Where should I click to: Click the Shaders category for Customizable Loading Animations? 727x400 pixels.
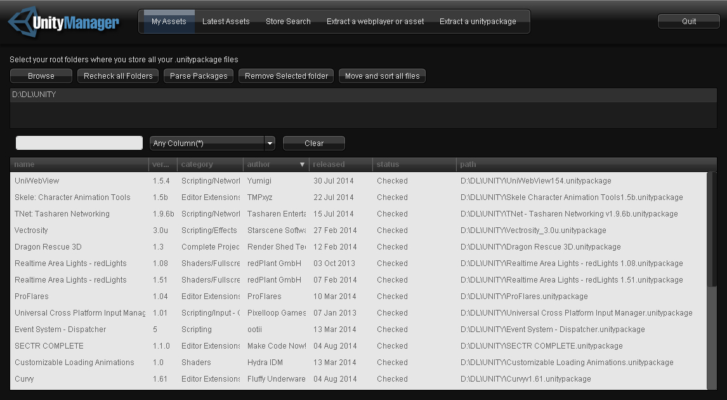(196, 363)
